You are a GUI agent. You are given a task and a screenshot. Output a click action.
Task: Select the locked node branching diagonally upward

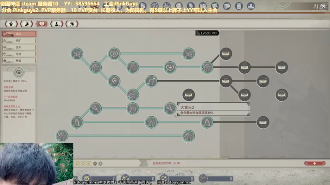[226, 54]
